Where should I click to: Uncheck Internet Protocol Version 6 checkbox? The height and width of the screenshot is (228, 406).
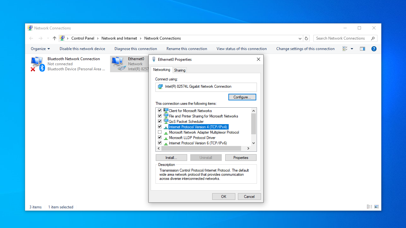click(160, 143)
